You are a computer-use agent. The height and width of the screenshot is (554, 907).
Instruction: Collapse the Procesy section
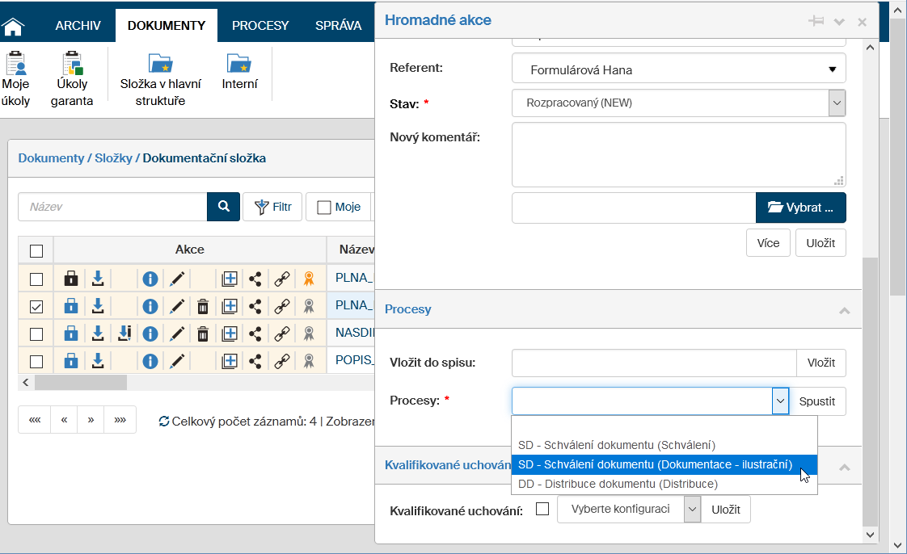click(x=844, y=310)
